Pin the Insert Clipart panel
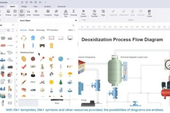Screen dimensions: 170x113 click(76, 20)
